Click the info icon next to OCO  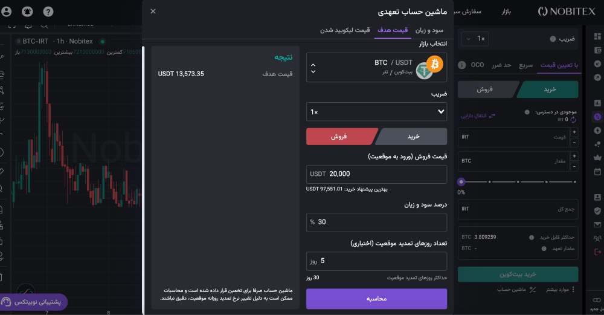(462, 65)
